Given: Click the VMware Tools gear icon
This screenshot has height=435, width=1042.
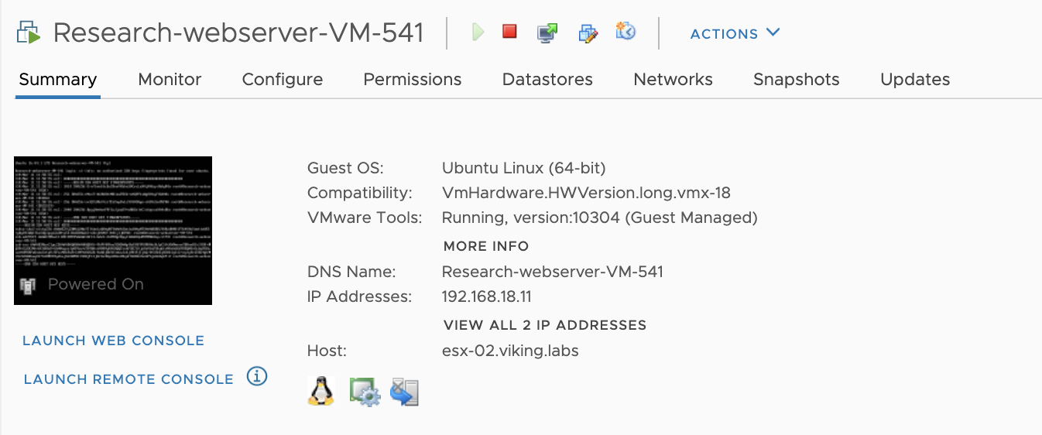Looking at the screenshot, I should [365, 392].
